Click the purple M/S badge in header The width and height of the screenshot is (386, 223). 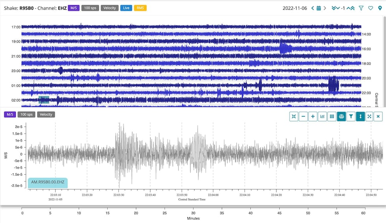click(74, 8)
